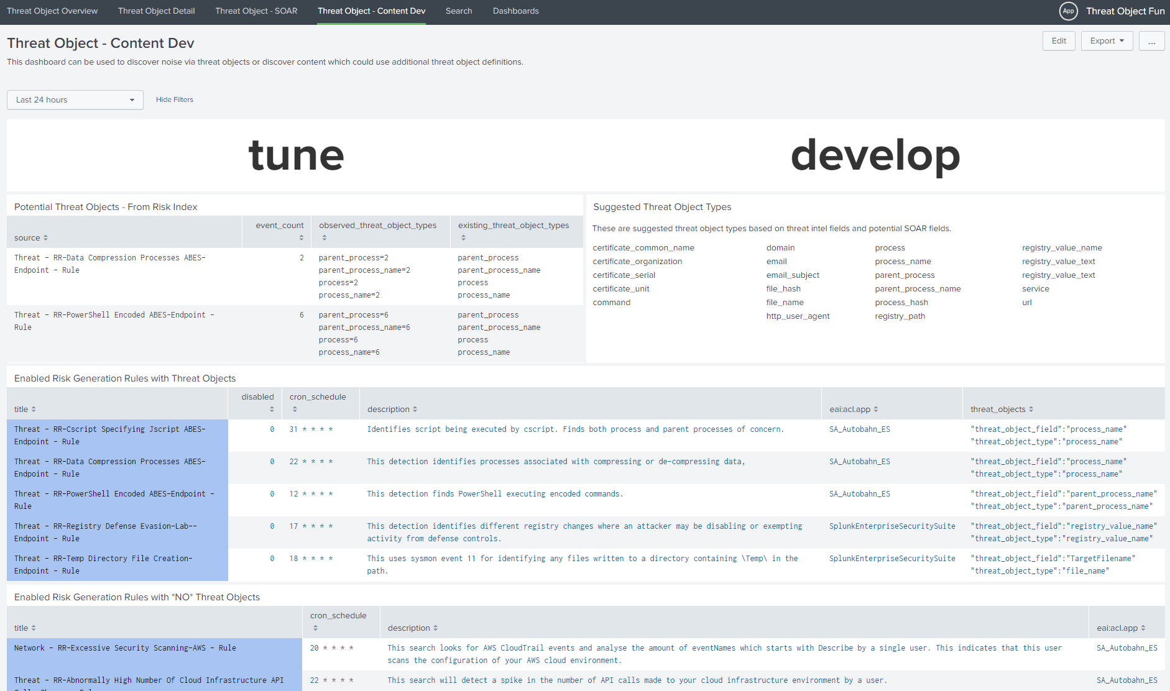1170x691 pixels.
Task: Click cron schedule 31 * * * *
Action: [311, 429]
